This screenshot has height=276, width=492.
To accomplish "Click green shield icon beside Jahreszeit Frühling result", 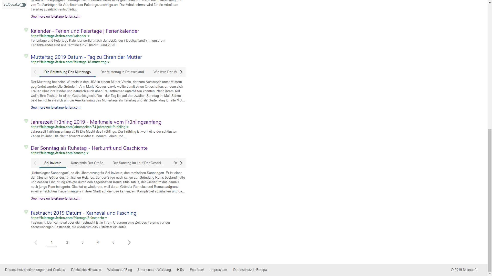I will pyautogui.click(x=26, y=121).
